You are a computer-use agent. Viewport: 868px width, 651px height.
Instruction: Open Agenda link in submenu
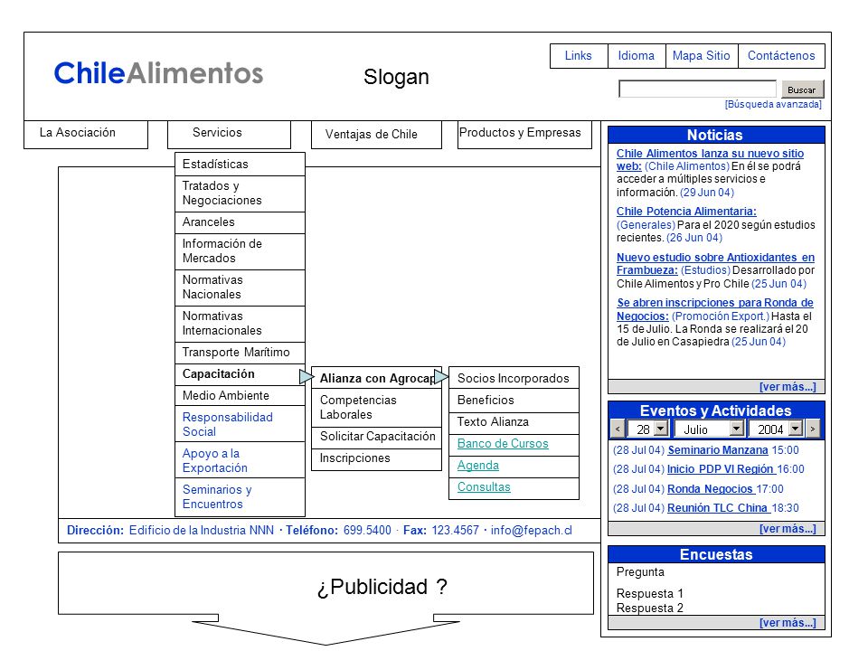click(477, 466)
